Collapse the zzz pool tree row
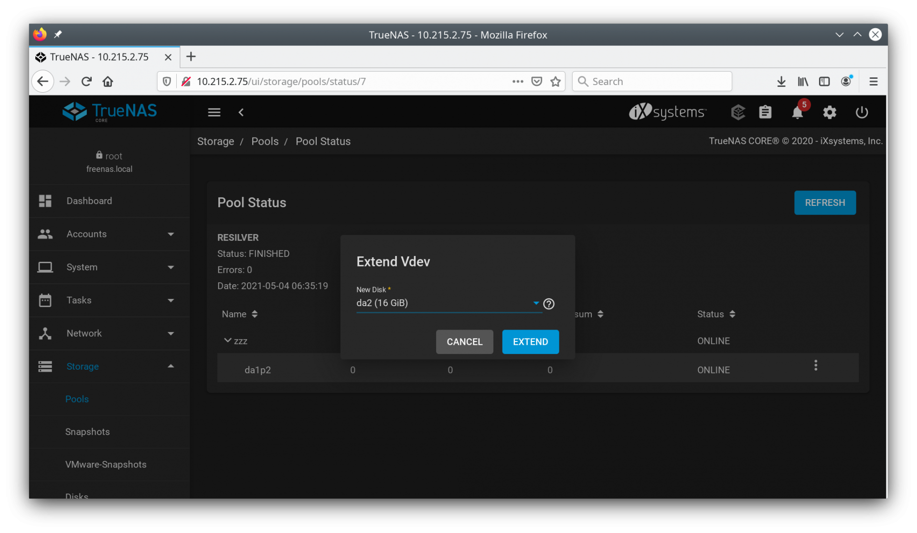917x533 pixels. tap(227, 341)
